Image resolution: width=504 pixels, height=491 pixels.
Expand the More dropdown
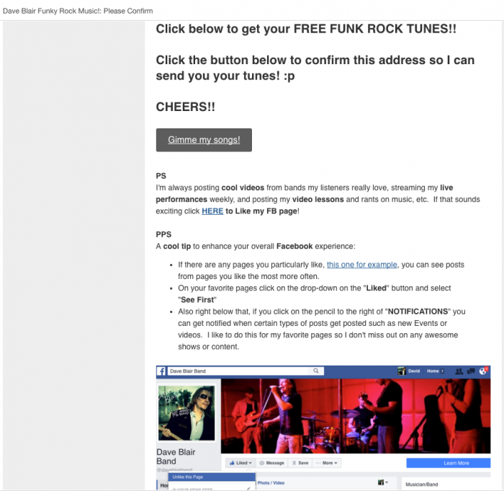click(327, 463)
